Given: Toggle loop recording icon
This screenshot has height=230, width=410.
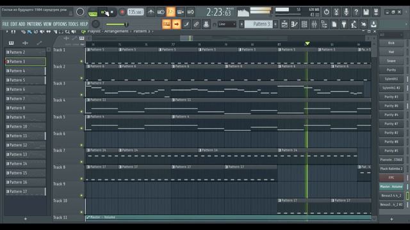Looking at the screenshot, I should tap(191, 12).
